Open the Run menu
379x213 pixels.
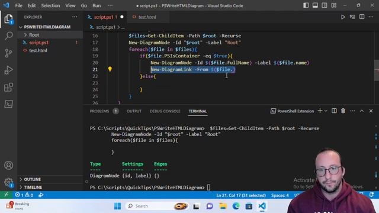97,5
